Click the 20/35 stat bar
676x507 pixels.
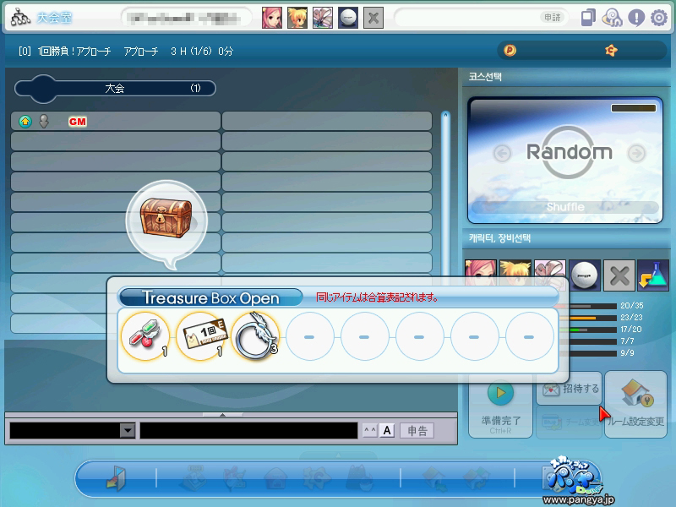[x=593, y=306]
